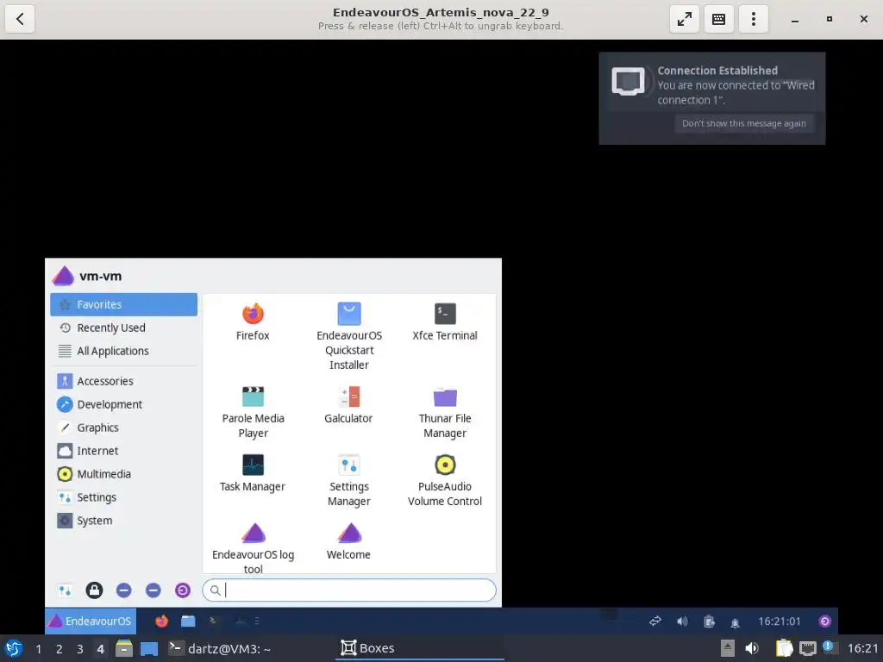Image resolution: width=883 pixels, height=662 pixels.
Task: Open the Welcome app
Action: tap(349, 541)
